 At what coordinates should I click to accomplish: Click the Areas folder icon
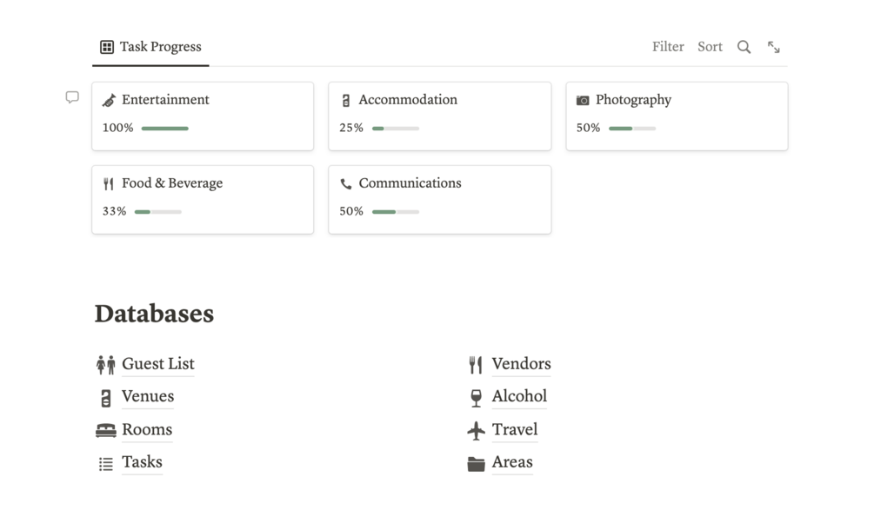[476, 463]
